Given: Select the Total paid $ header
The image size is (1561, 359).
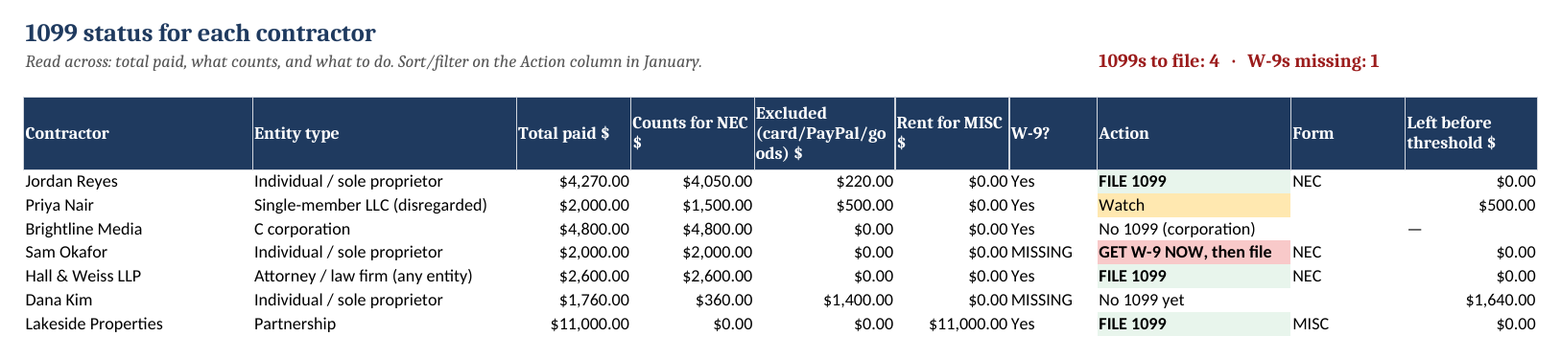Looking at the screenshot, I should [574, 133].
